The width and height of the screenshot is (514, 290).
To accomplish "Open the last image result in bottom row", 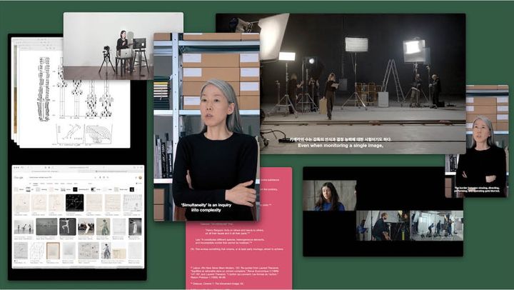I will click(x=134, y=250).
